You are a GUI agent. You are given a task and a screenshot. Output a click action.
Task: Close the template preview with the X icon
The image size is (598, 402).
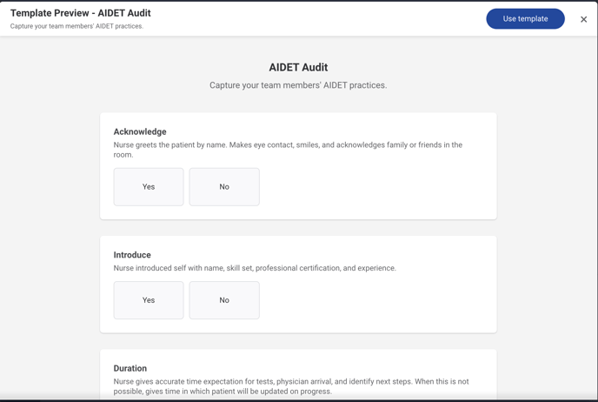click(x=583, y=19)
